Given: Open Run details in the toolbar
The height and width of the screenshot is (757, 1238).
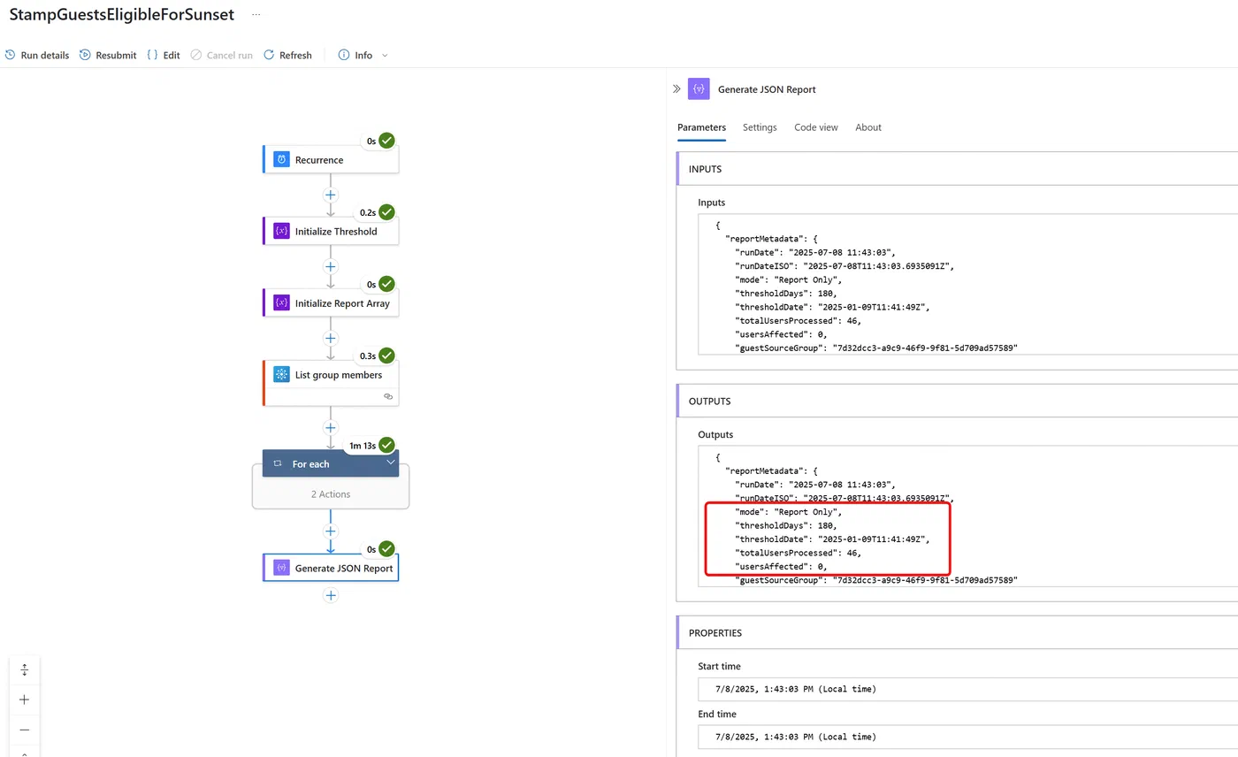Looking at the screenshot, I should point(36,55).
